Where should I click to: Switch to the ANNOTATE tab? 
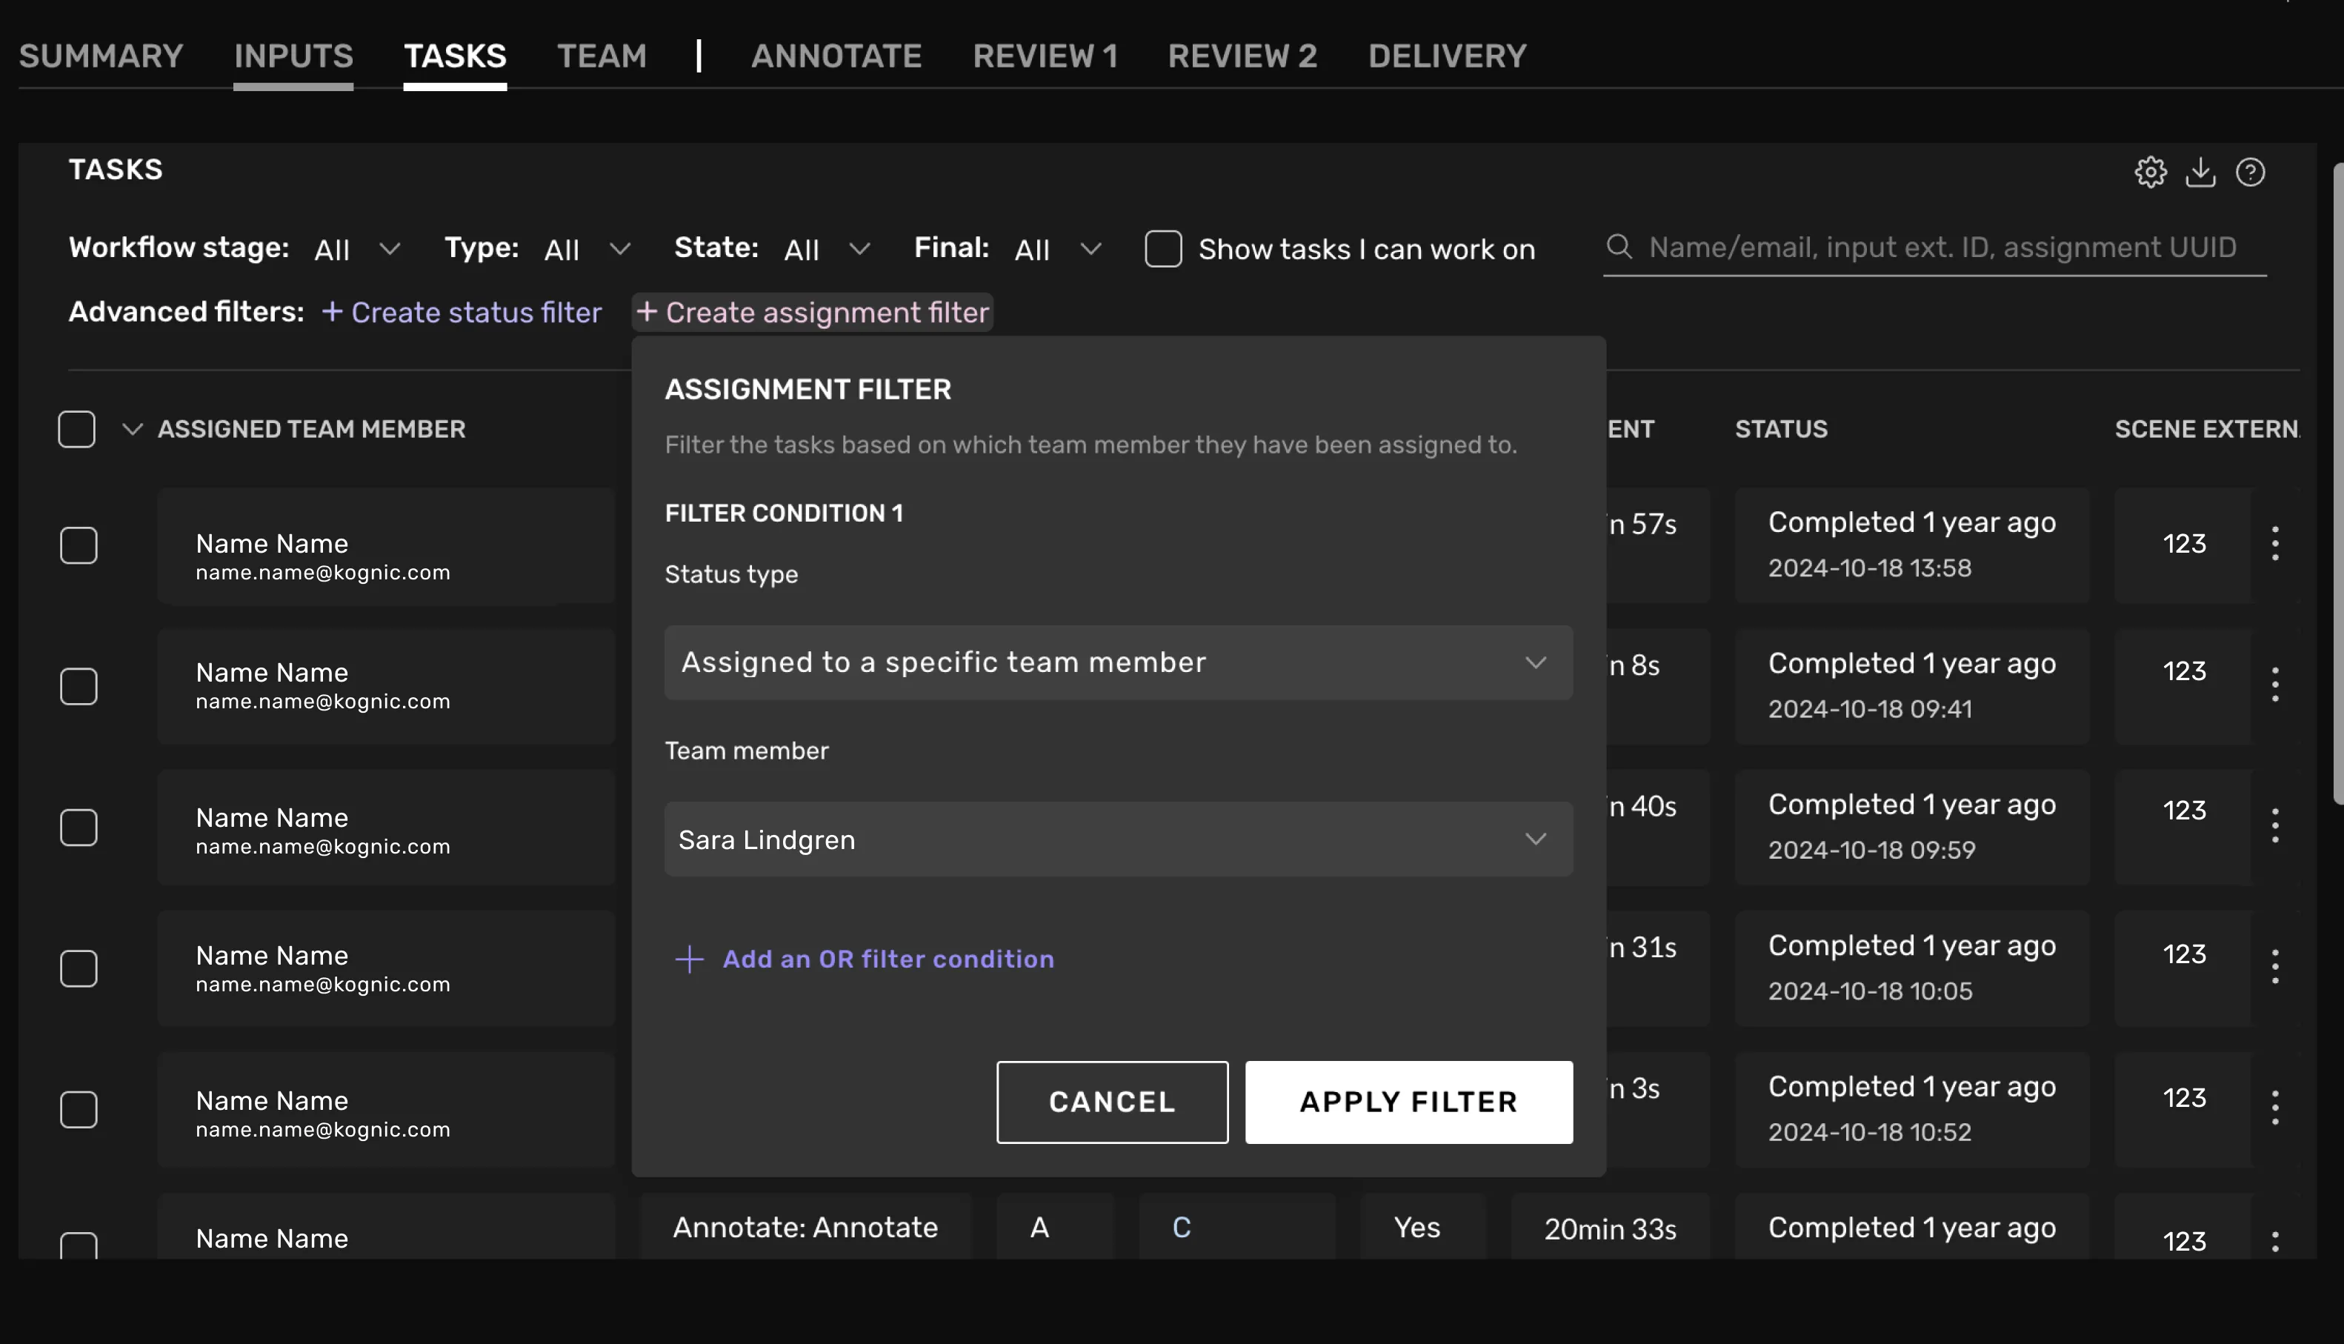pos(836,56)
